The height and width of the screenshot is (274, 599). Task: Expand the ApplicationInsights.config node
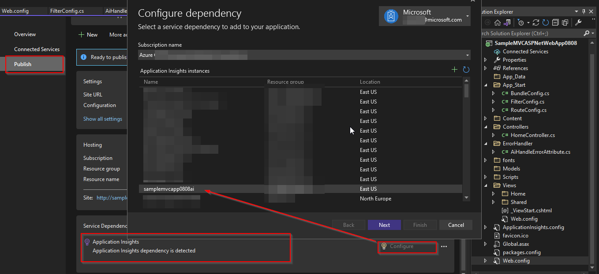point(486,227)
